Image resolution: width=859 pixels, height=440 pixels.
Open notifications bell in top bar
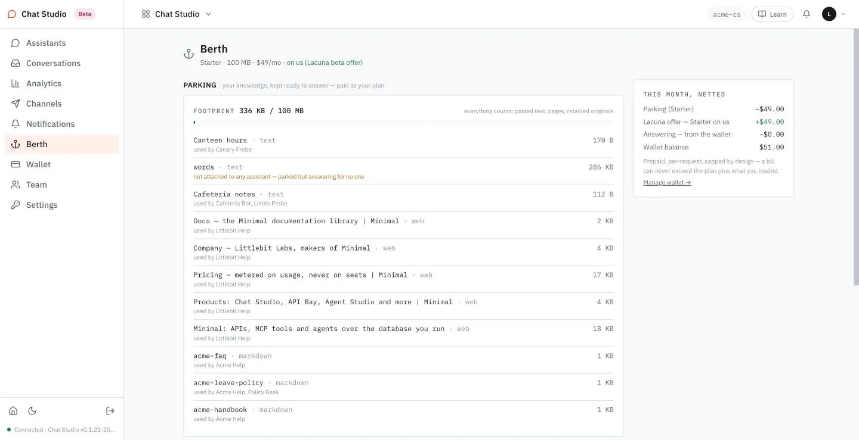[x=807, y=14]
